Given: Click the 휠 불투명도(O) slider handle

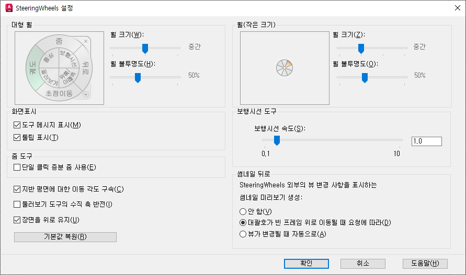Looking at the screenshot, I should (365, 77).
